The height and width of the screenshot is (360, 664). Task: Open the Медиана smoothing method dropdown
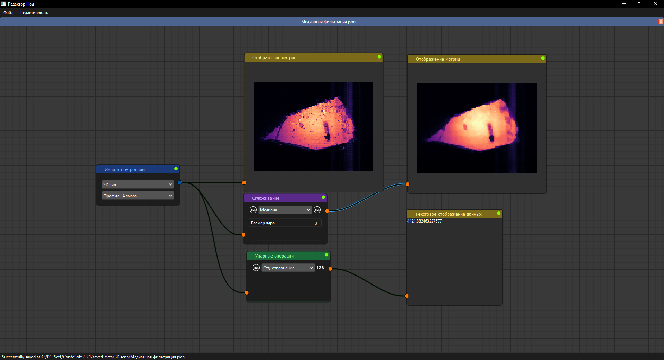point(285,210)
